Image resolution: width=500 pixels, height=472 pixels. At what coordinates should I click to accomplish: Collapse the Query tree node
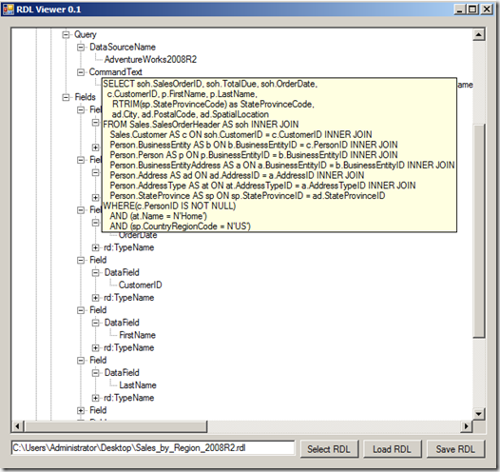66,34
